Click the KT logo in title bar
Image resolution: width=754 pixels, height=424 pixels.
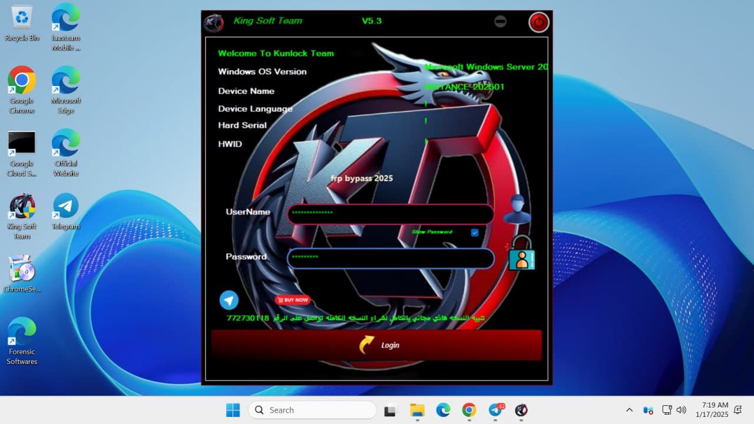point(213,23)
